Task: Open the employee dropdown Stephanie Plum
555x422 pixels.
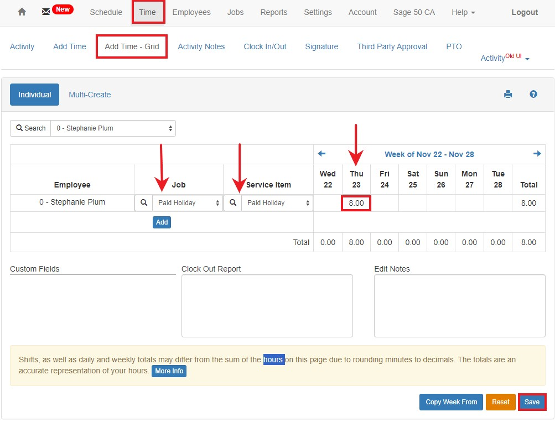Action: click(x=113, y=128)
